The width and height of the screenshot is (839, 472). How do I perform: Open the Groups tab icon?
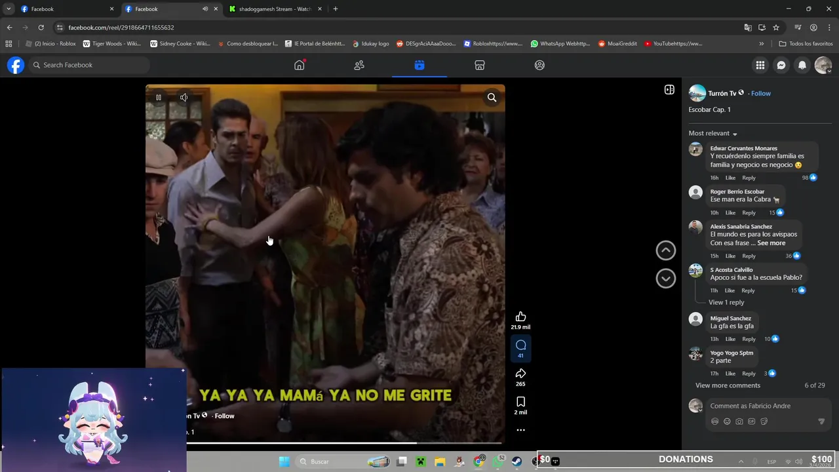tap(539, 65)
